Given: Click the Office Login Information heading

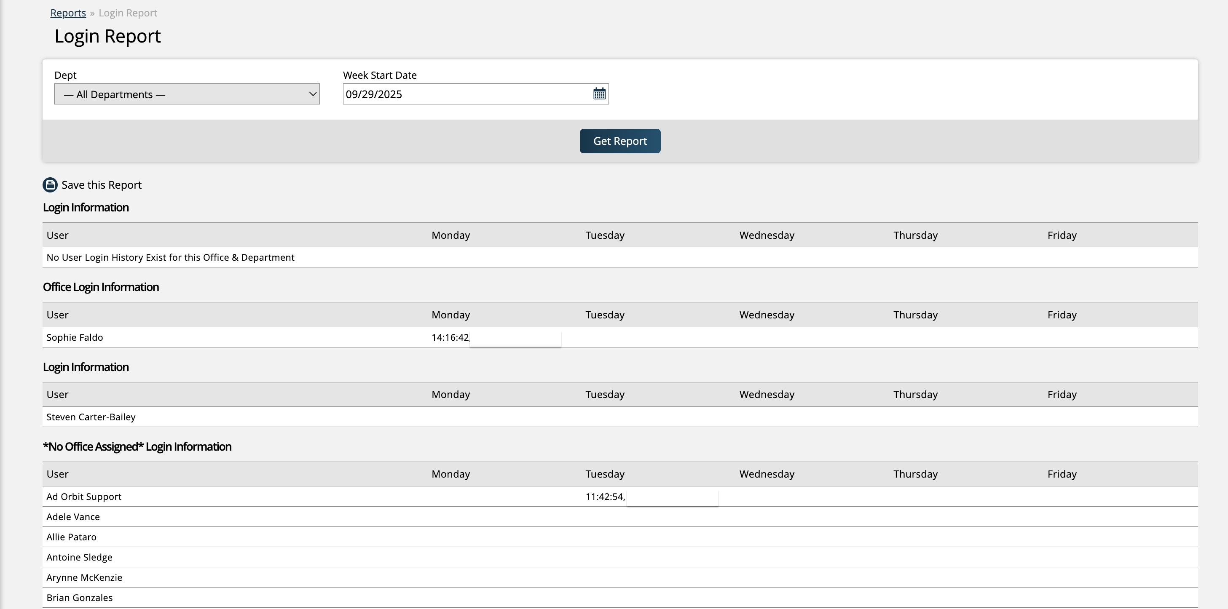Looking at the screenshot, I should click(x=101, y=287).
